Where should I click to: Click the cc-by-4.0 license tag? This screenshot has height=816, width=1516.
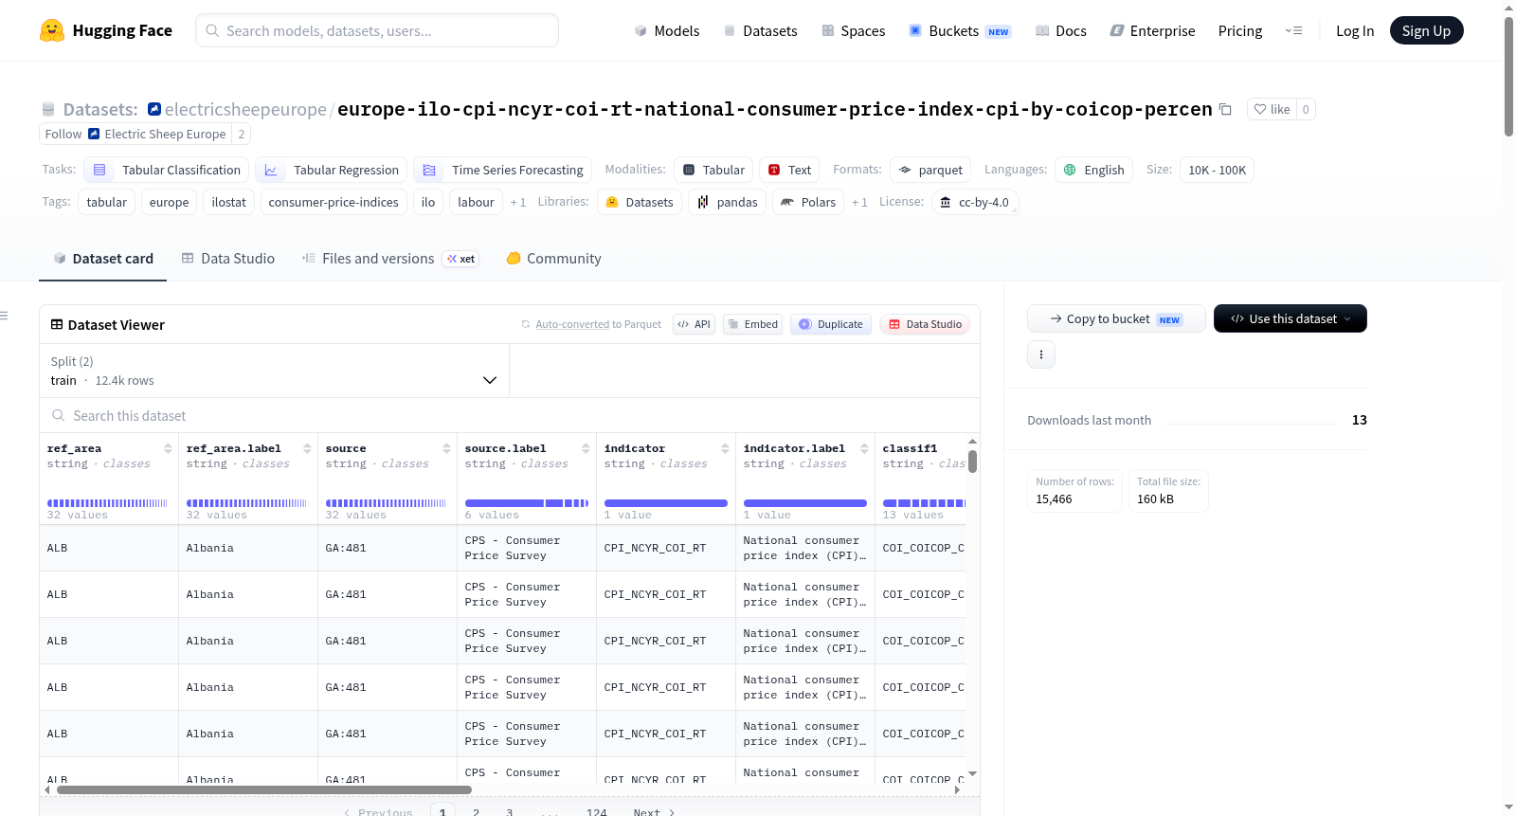point(975,202)
